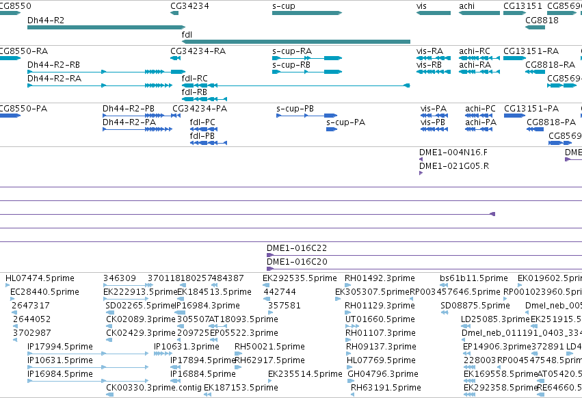The image size is (582, 398).
Task: Select EST RH01492.3prime
Action: (380, 278)
